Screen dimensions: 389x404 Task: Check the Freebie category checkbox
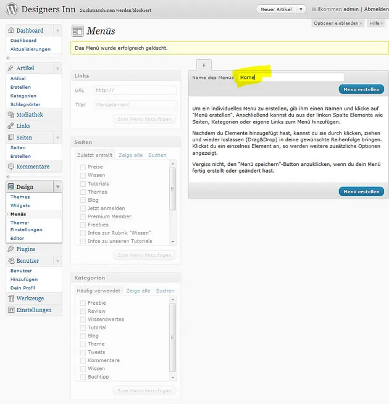83,303
